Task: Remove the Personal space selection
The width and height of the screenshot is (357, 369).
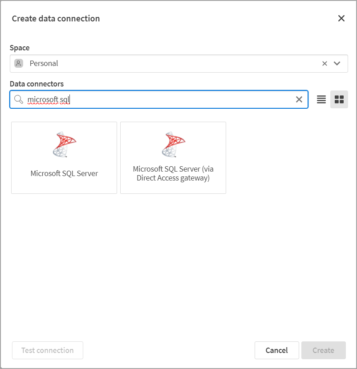Action: tap(325, 63)
